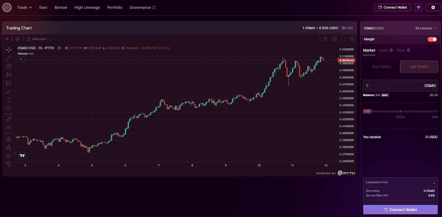Click the purple Connect Wallet button

point(400,210)
